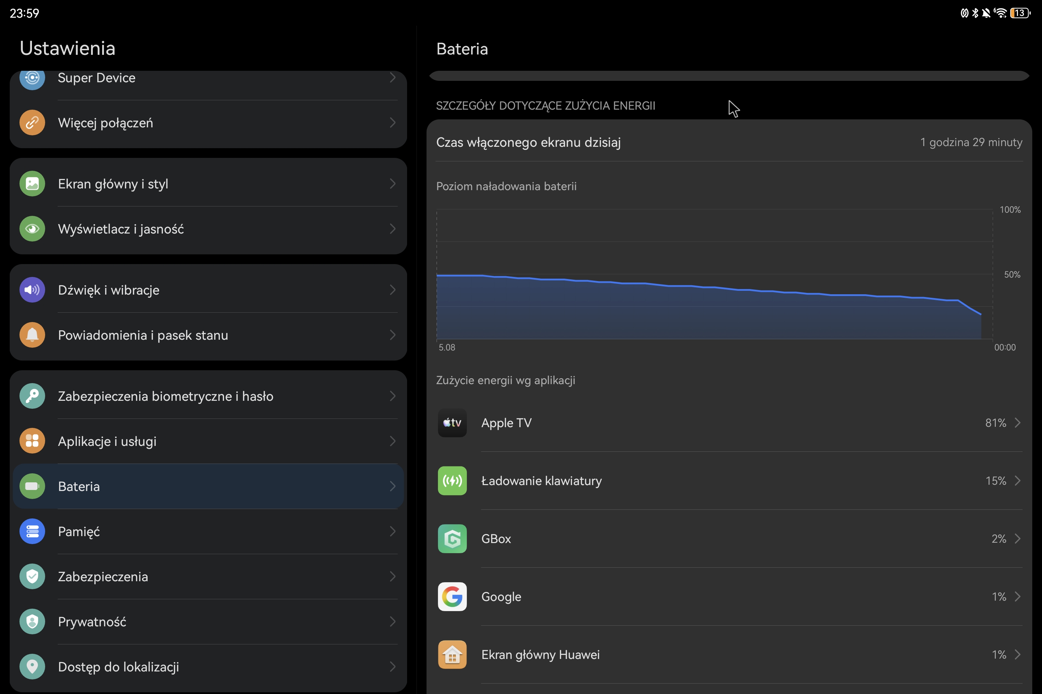Image resolution: width=1042 pixels, height=694 pixels.
Task: Click the 23:59 clock in status bar
Action: pos(24,13)
